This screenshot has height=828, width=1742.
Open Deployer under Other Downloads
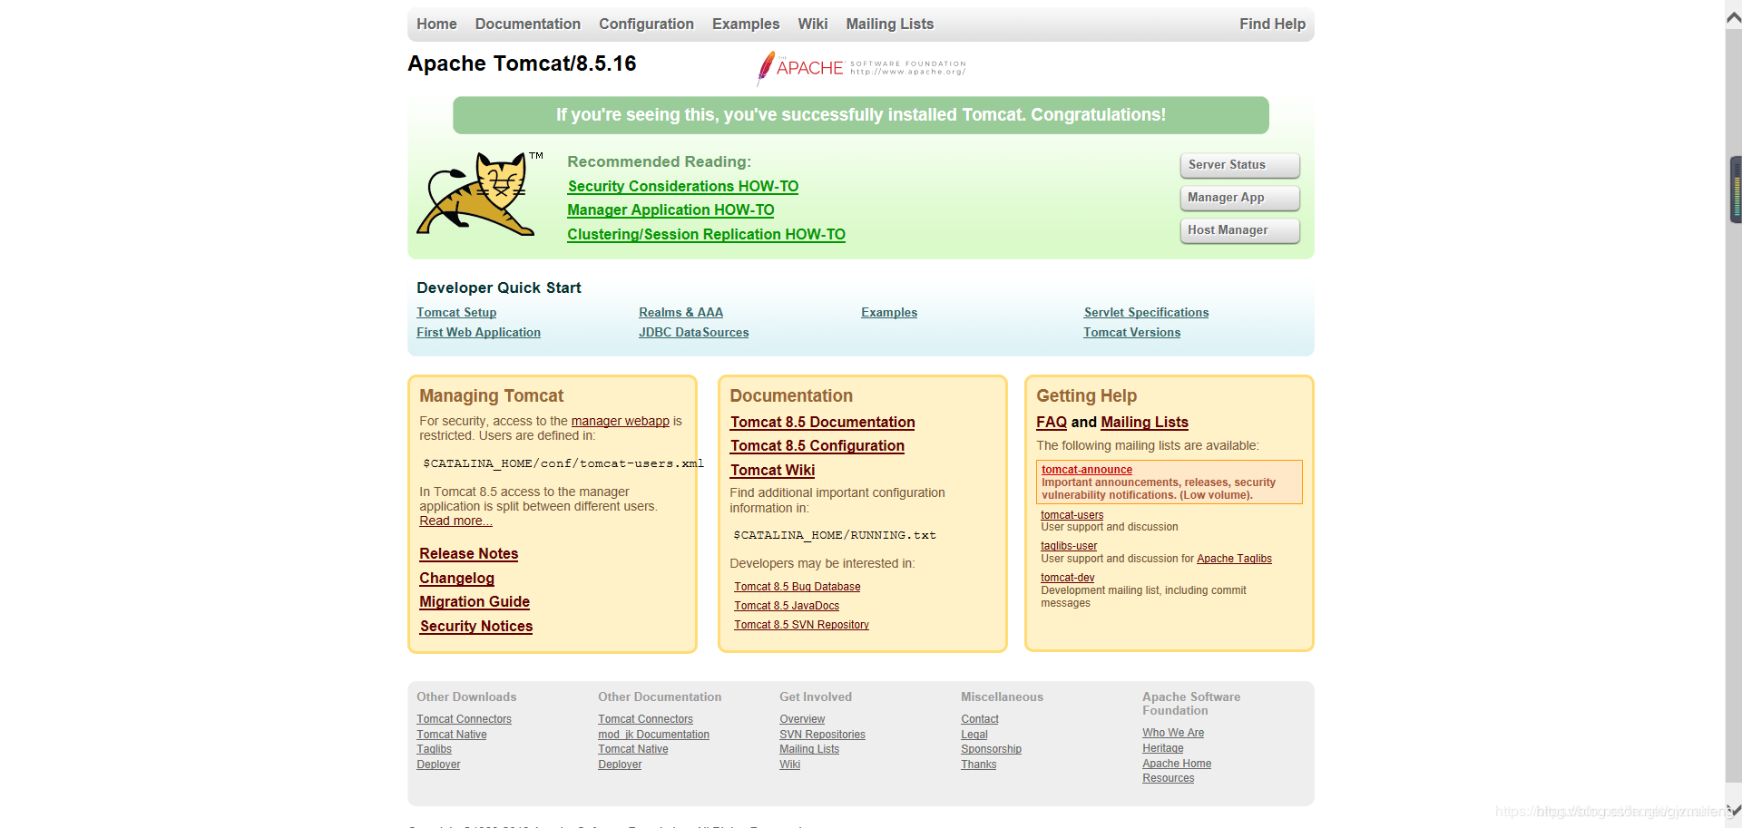[438, 765]
